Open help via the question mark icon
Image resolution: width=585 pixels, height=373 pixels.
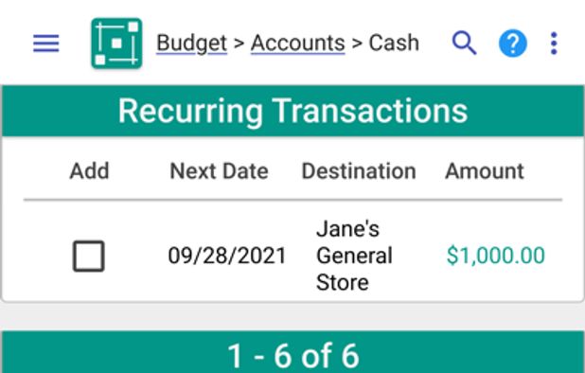coord(513,44)
